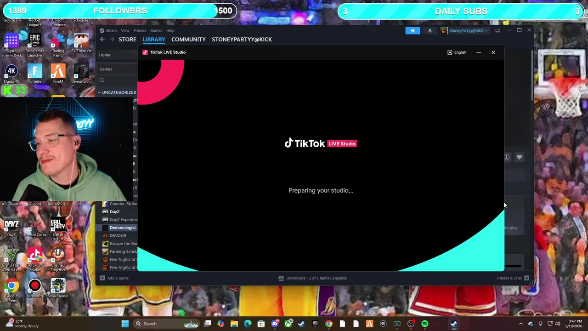This screenshot has width=588, height=331.
Task: Select DayZ Experimental in library list
Action: pyautogui.click(x=120, y=220)
